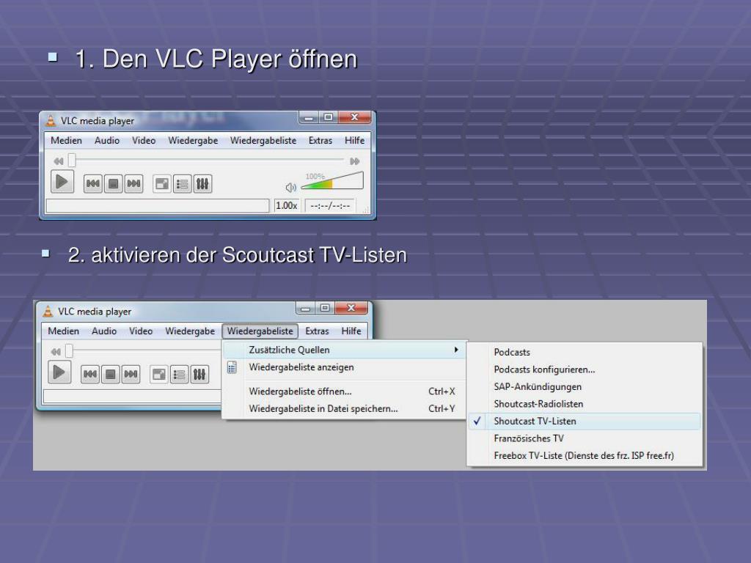Choose Wiedergabeliste in Datei speichern... entry
The width and height of the screenshot is (751, 563).
[345, 409]
